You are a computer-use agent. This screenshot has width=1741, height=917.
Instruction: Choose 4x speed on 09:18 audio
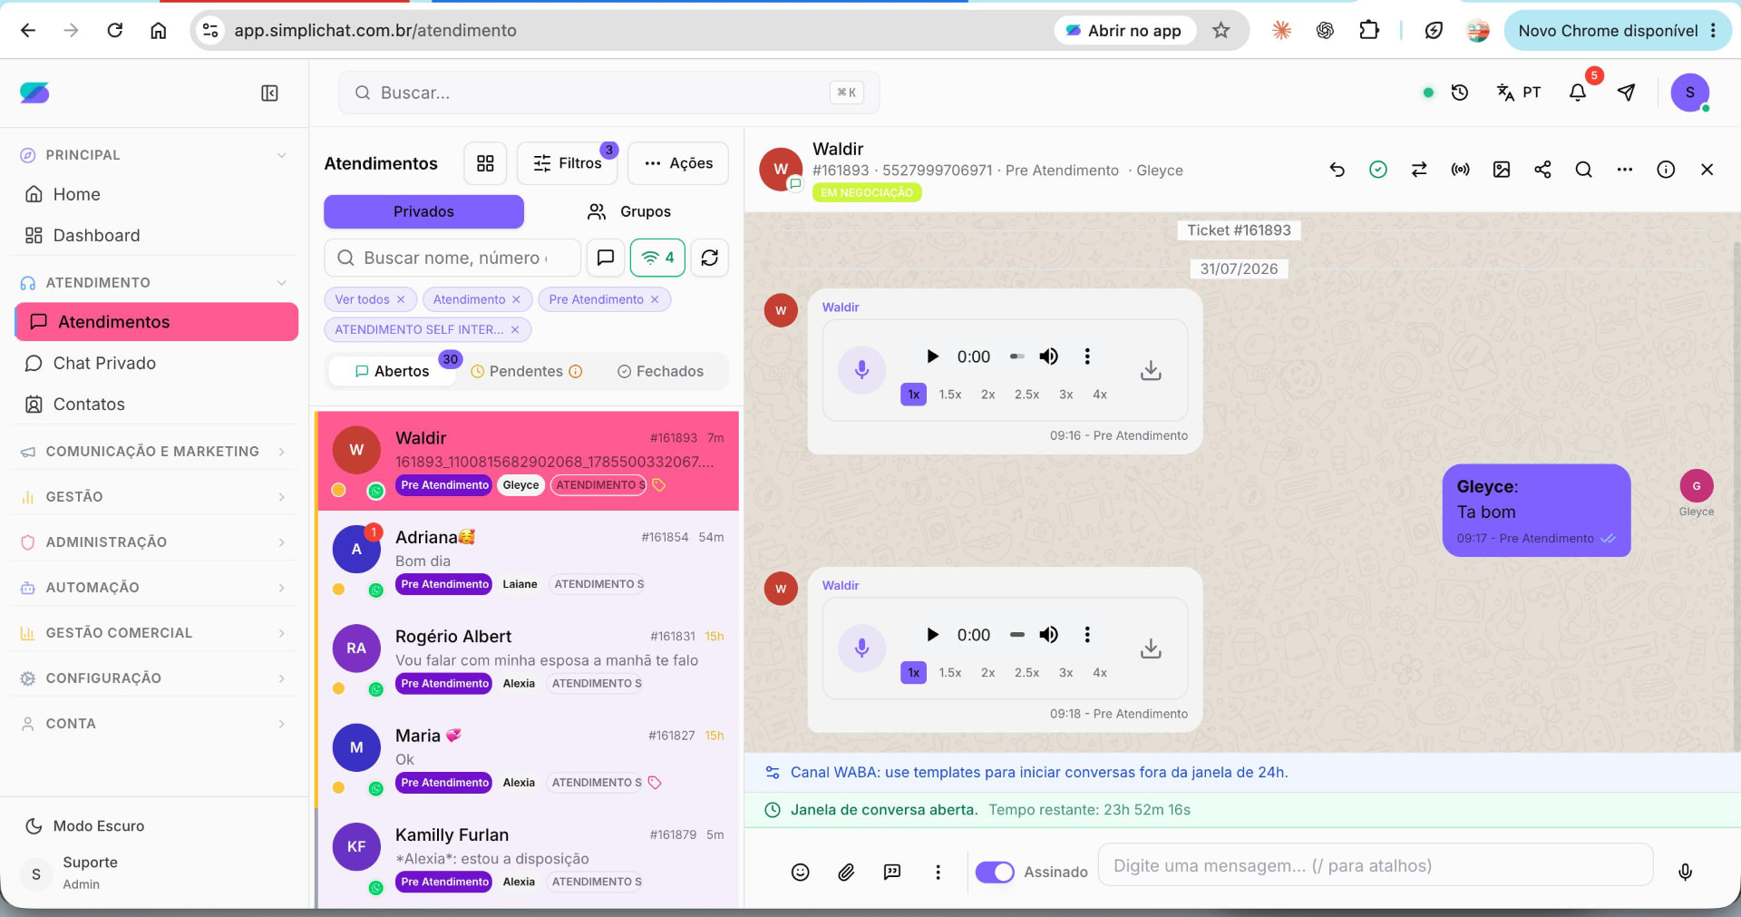pos(1100,673)
